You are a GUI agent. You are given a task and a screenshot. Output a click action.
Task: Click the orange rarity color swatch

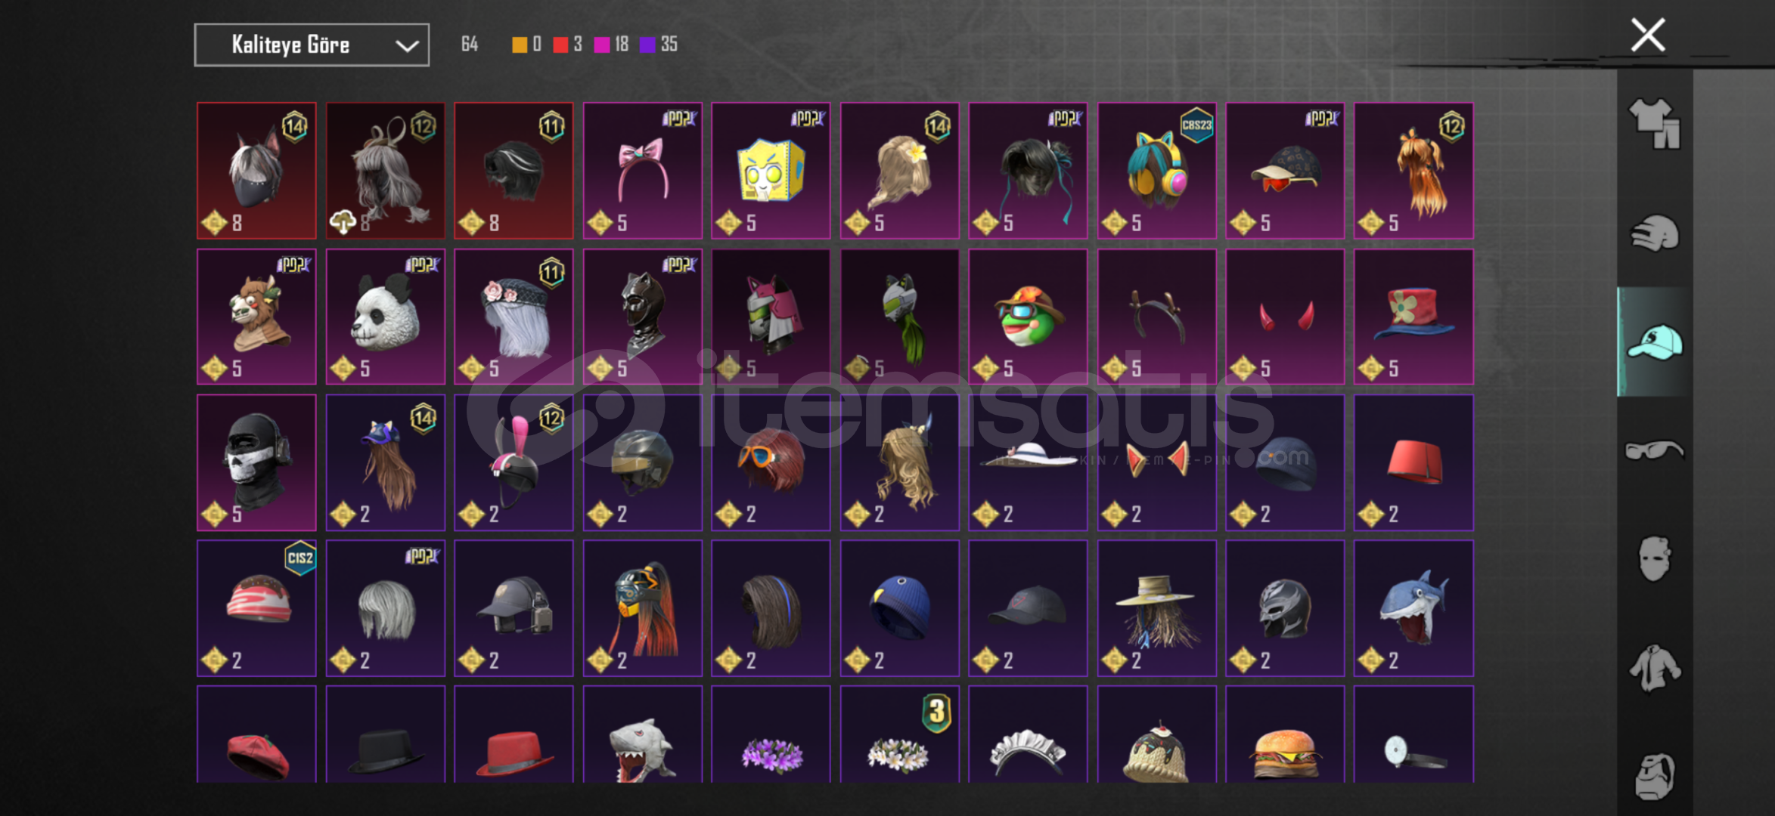tap(520, 45)
